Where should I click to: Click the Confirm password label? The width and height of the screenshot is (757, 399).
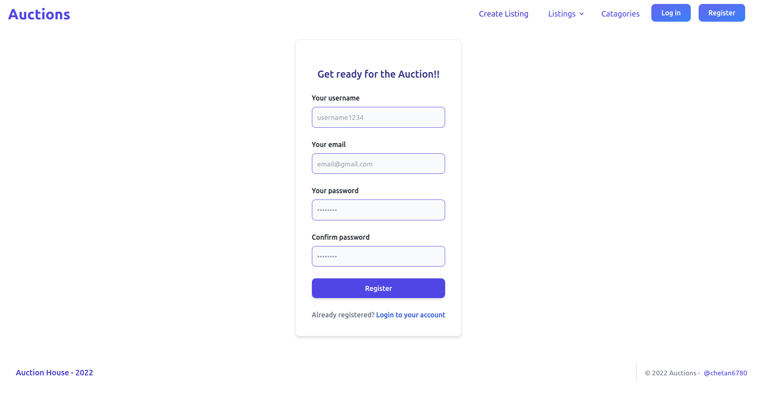(x=340, y=237)
